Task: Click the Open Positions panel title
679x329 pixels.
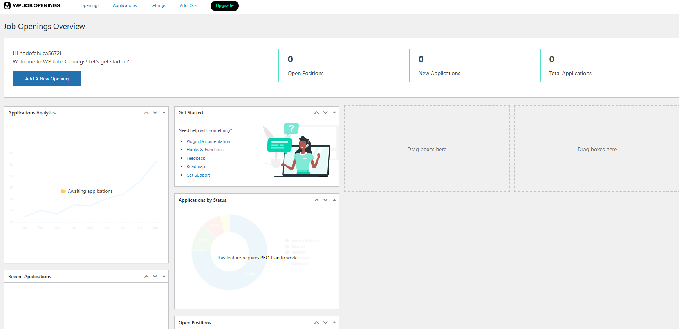Action: coord(195,323)
